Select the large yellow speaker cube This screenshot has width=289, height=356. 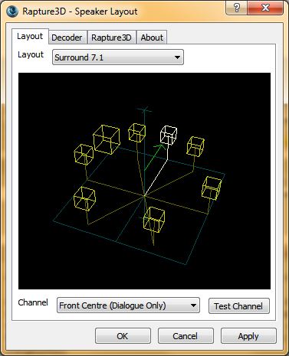tap(107, 139)
